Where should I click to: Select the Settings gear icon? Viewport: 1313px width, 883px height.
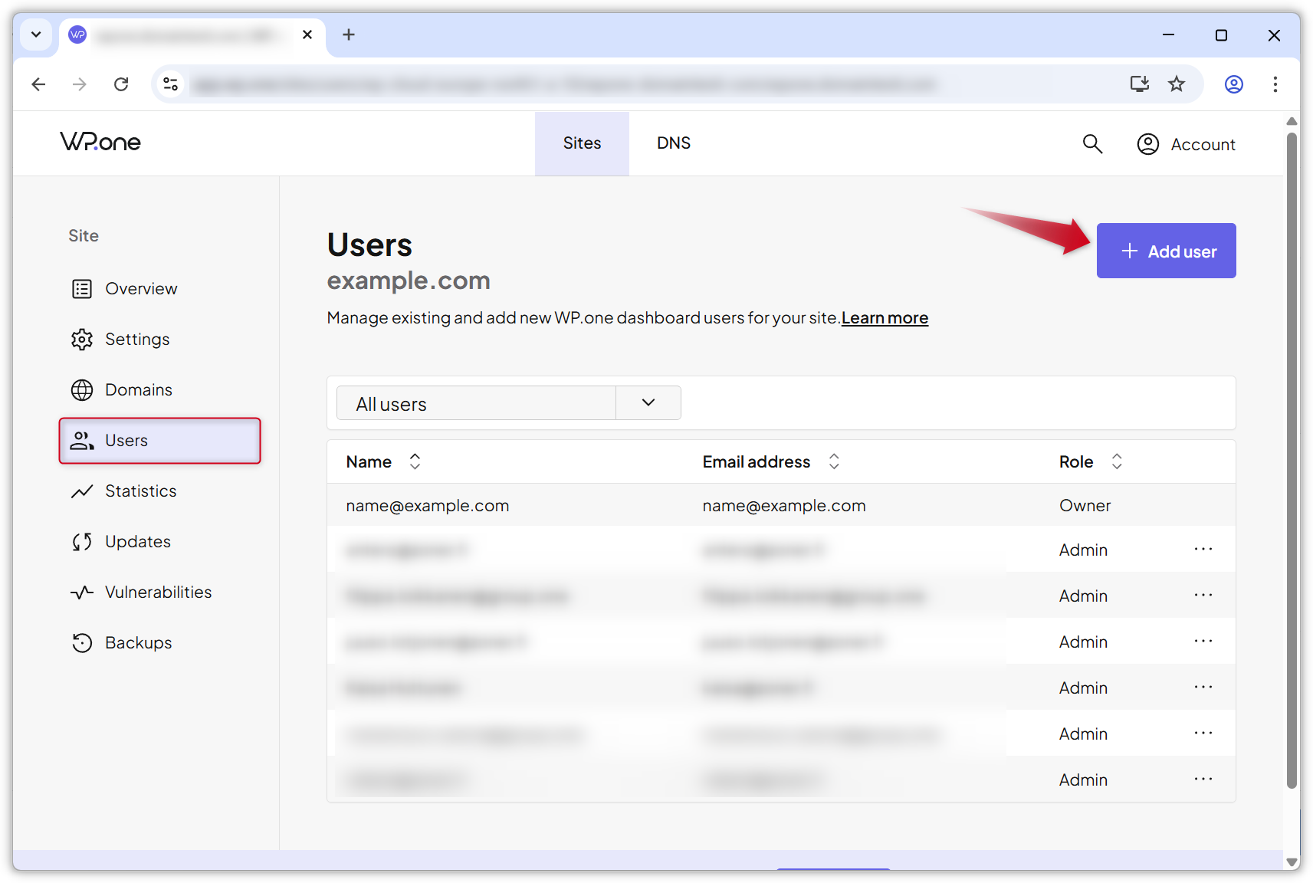82,339
